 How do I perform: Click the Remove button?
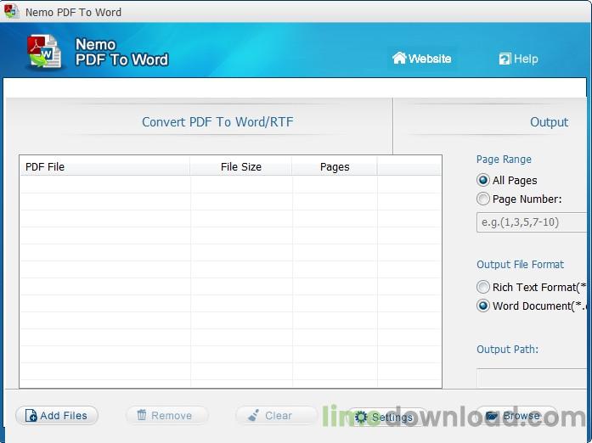166,416
